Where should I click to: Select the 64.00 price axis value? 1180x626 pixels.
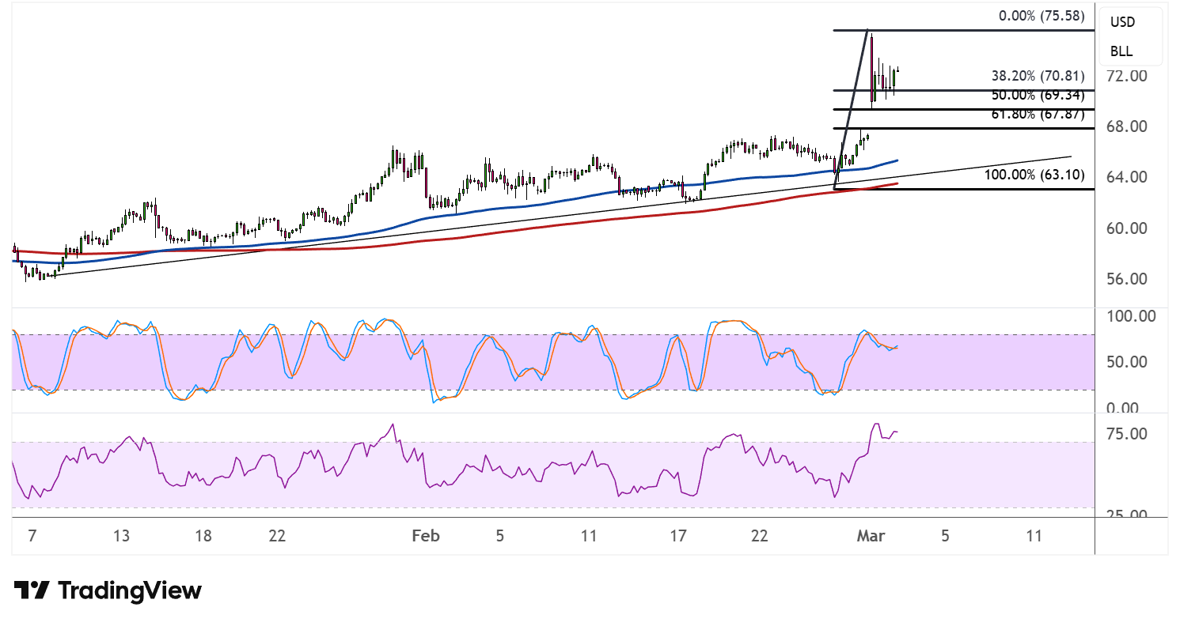1127,177
